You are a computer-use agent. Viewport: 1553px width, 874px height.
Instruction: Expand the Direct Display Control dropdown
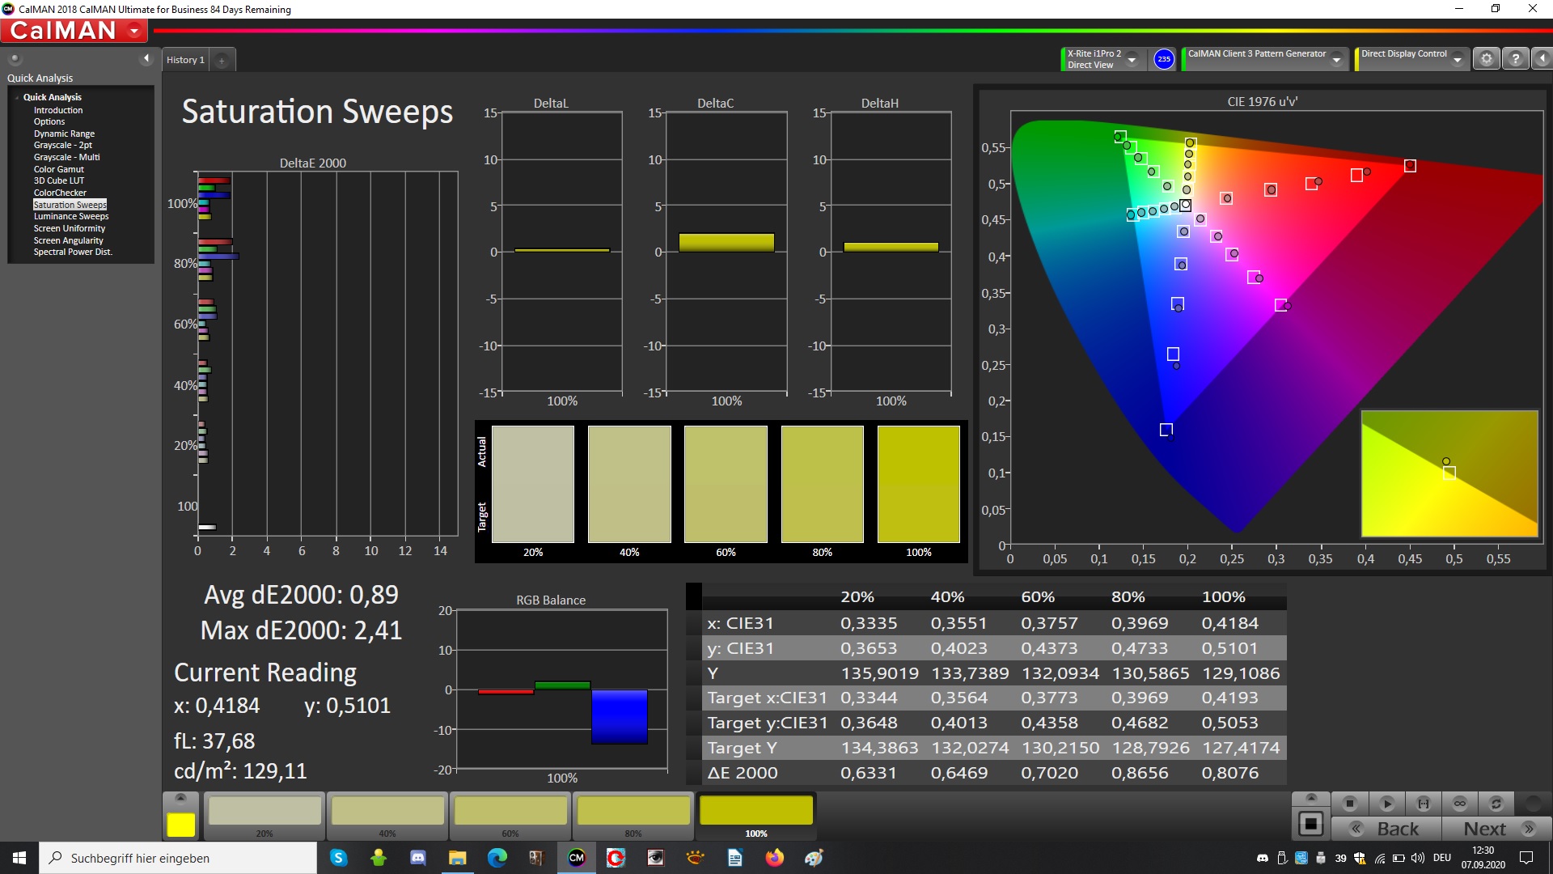pos(1457,59)
